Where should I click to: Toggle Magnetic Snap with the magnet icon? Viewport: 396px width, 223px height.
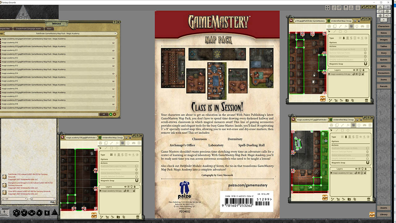(x=137, y=181)
